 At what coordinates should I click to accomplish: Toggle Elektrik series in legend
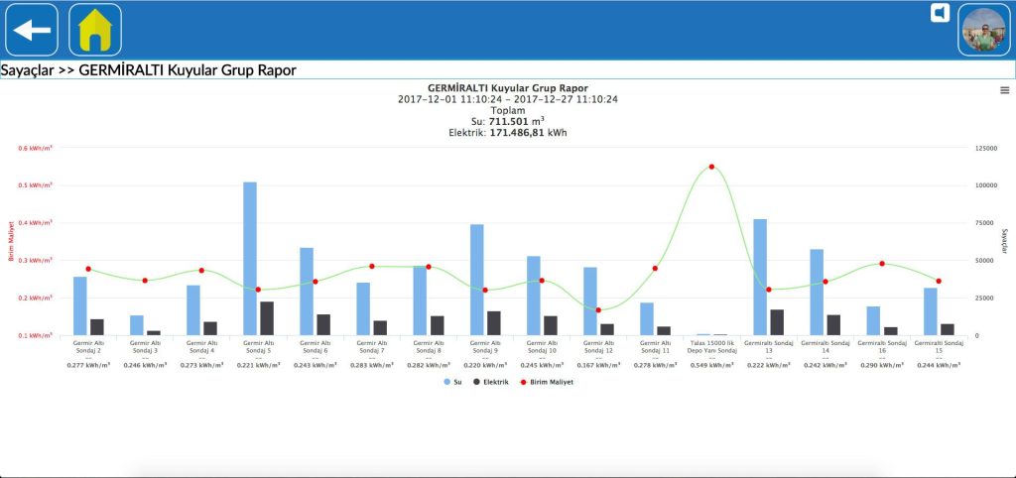(490, 382)
